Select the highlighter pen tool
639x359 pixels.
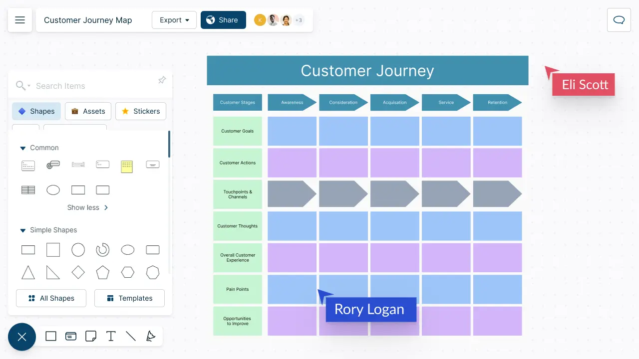[x=150, y=336]
